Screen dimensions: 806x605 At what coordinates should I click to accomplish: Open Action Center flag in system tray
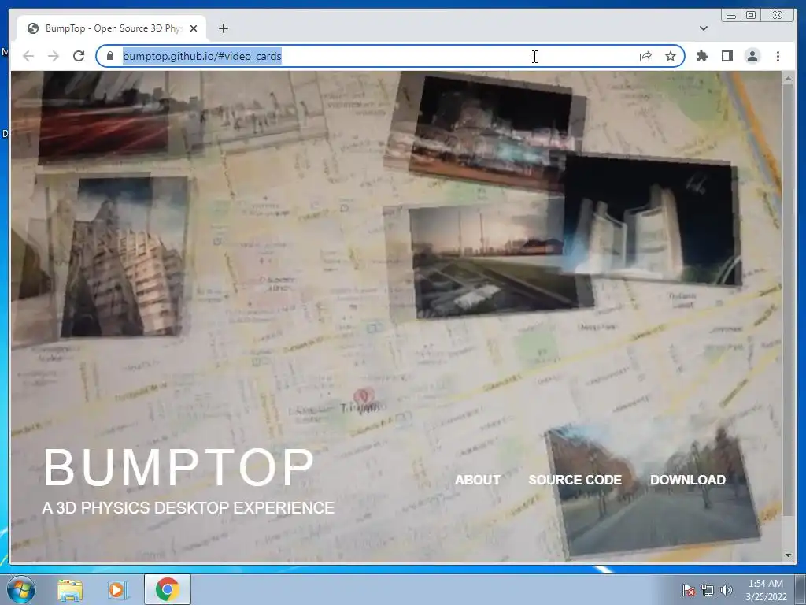point(688,590)
